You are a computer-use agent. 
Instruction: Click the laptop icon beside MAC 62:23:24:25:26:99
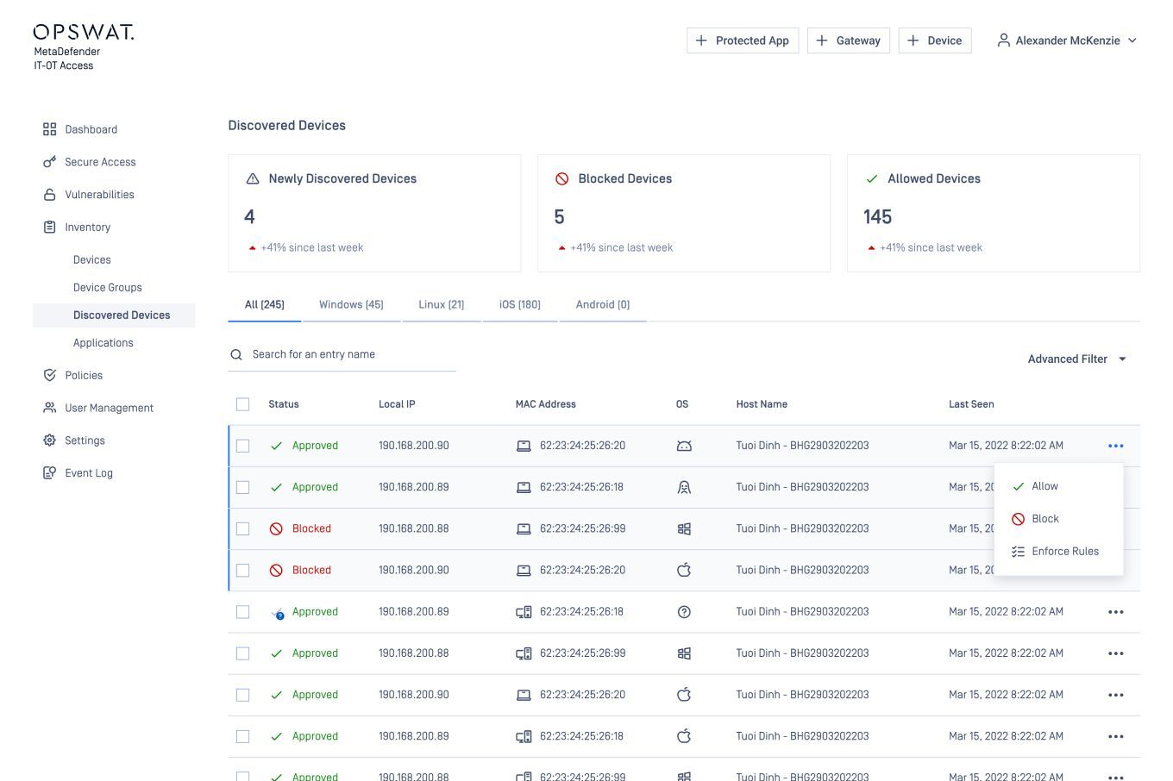tap(524, 528)
